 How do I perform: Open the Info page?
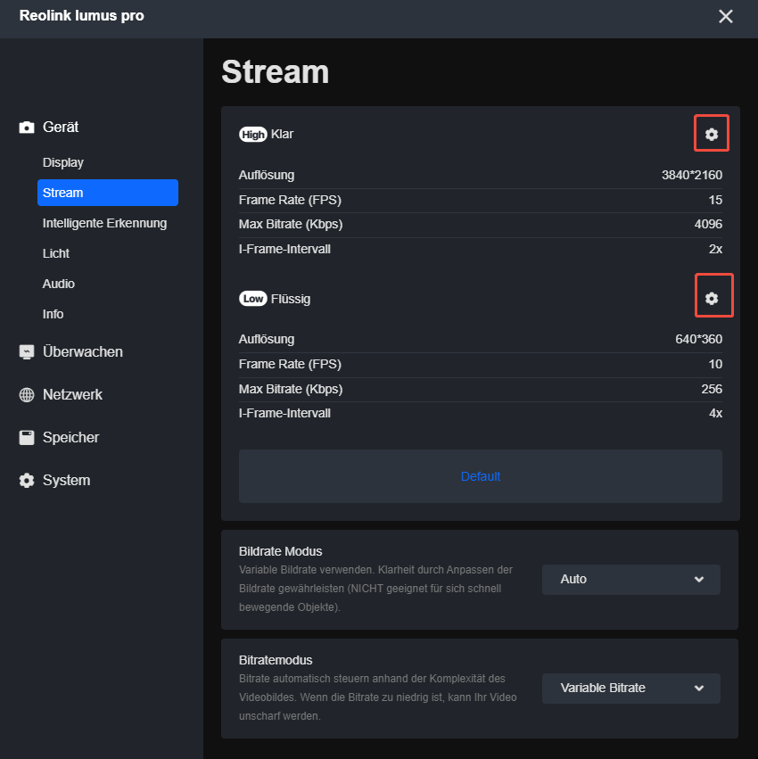point(53,314)
